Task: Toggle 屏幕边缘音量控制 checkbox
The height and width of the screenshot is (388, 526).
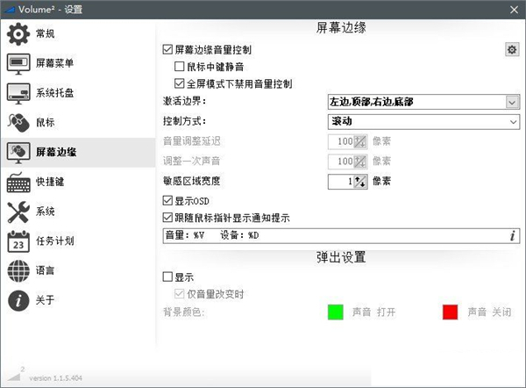Action: point(167,50)
